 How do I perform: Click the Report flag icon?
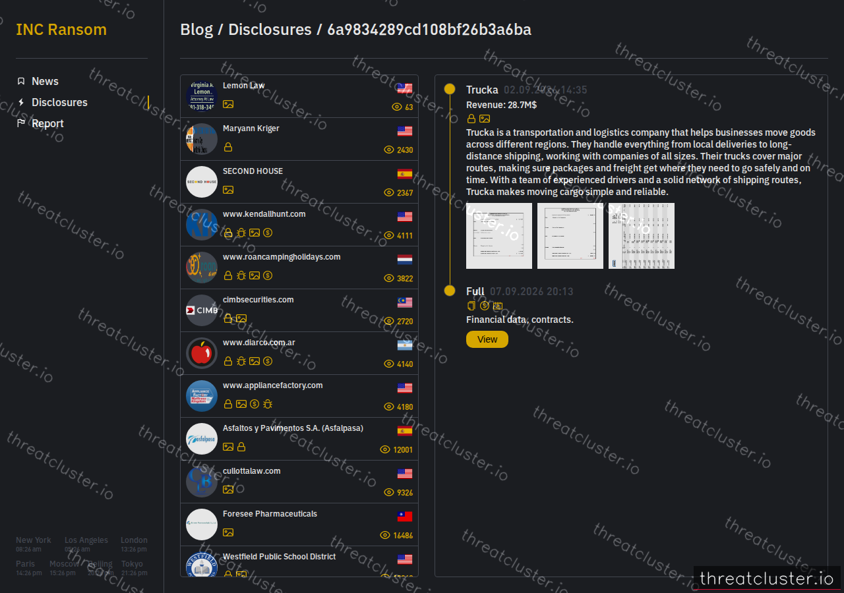tap(21, 123)
